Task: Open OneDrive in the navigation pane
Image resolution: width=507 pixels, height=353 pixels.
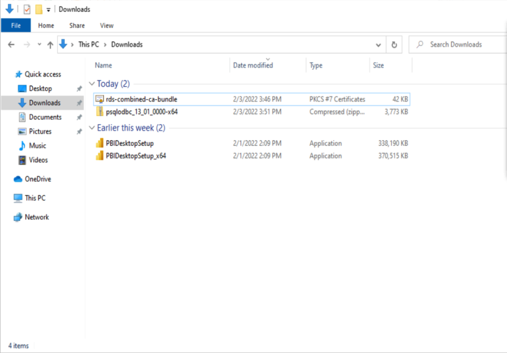Action: 38,179
